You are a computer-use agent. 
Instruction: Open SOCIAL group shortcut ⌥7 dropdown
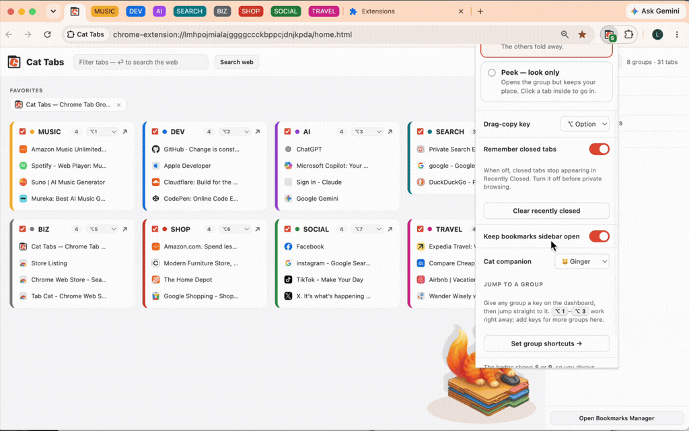pyautogui.click(x=368, y=229)
